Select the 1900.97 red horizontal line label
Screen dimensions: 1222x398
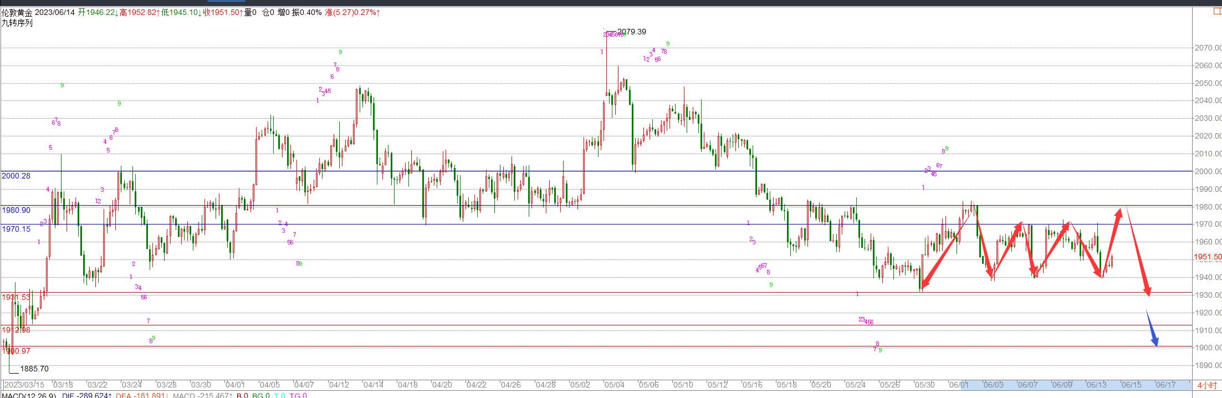point(16,351)
